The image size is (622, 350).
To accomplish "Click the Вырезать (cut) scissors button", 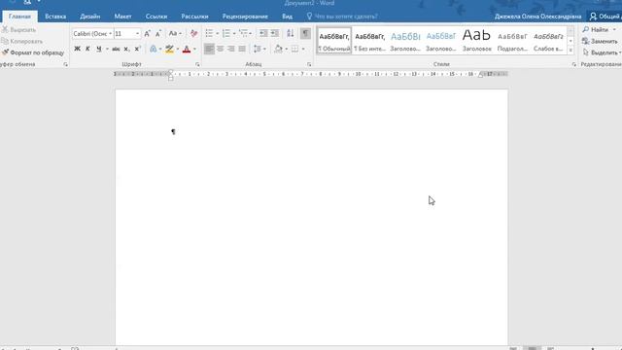I will [18, 30].
